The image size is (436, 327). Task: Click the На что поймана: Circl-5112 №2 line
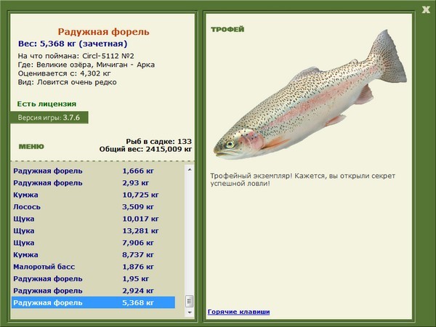coord(76,56)
